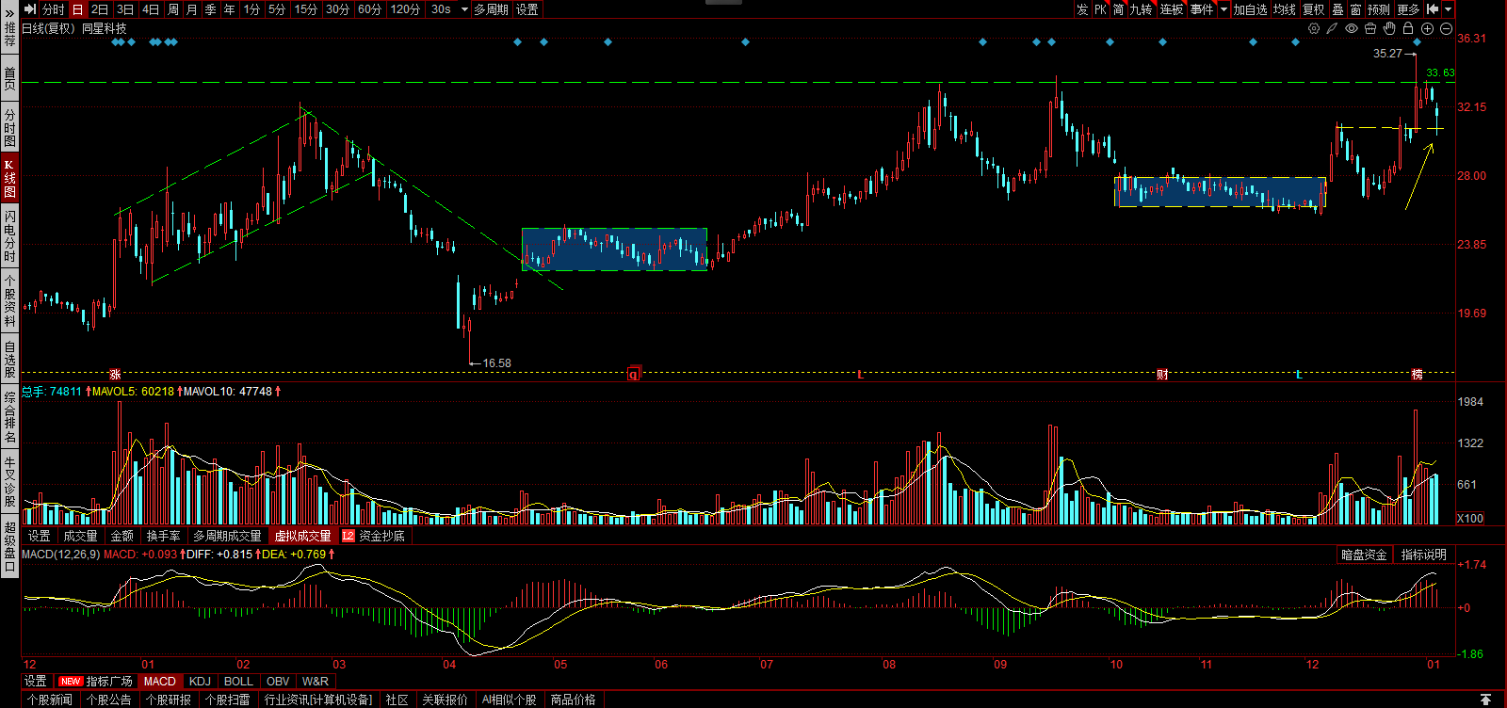Activate the hand pan tool icon
The image size is (1507, 708).
click(x=1389, y=28)
